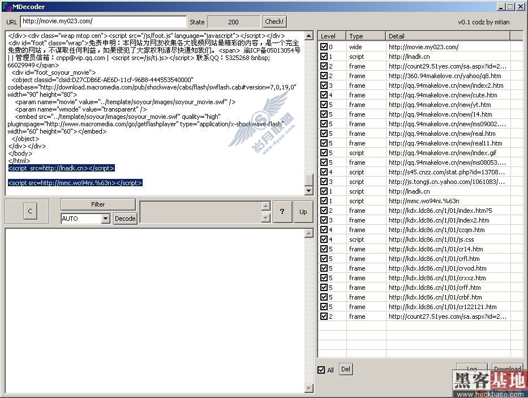Uncheck the mmc.wo94ni.%63n row checkbox
The image size is (528, 398).
coord(324,201)
